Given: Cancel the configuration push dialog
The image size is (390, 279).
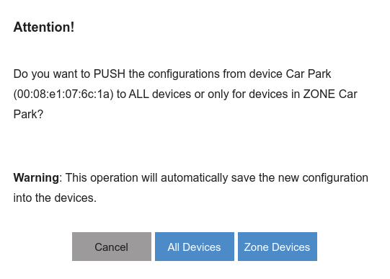Looking at the screenshot, I should (112, 247).
